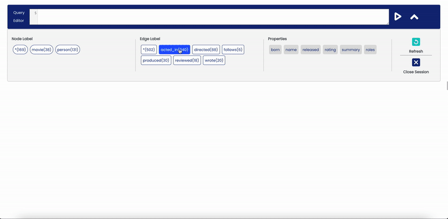Select the reviewed(18) edge label
Viewport: 448px width, 219px height.
[x=187, y=60]
